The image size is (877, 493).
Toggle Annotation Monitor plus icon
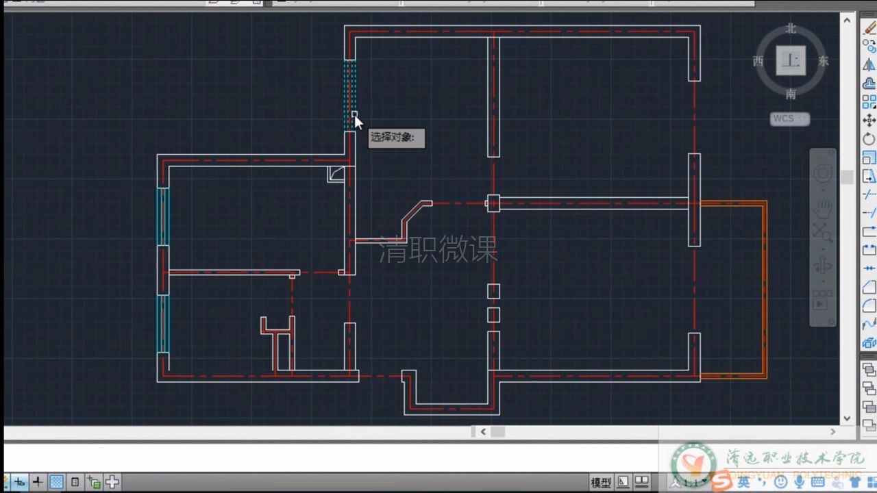(x=112, y=482)
